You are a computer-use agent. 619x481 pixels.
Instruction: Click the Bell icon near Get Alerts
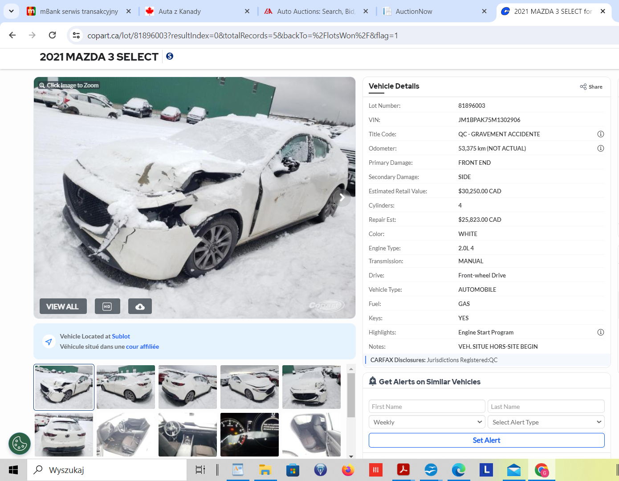[373, 381]
